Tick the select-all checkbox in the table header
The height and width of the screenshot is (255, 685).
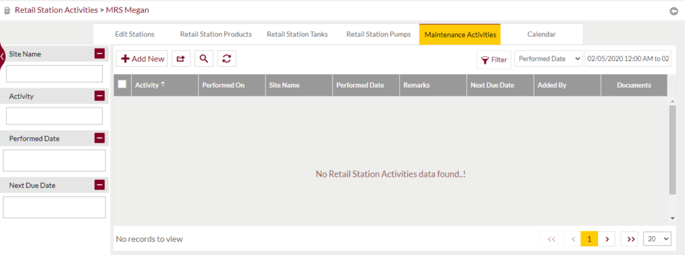pos(122,84)
